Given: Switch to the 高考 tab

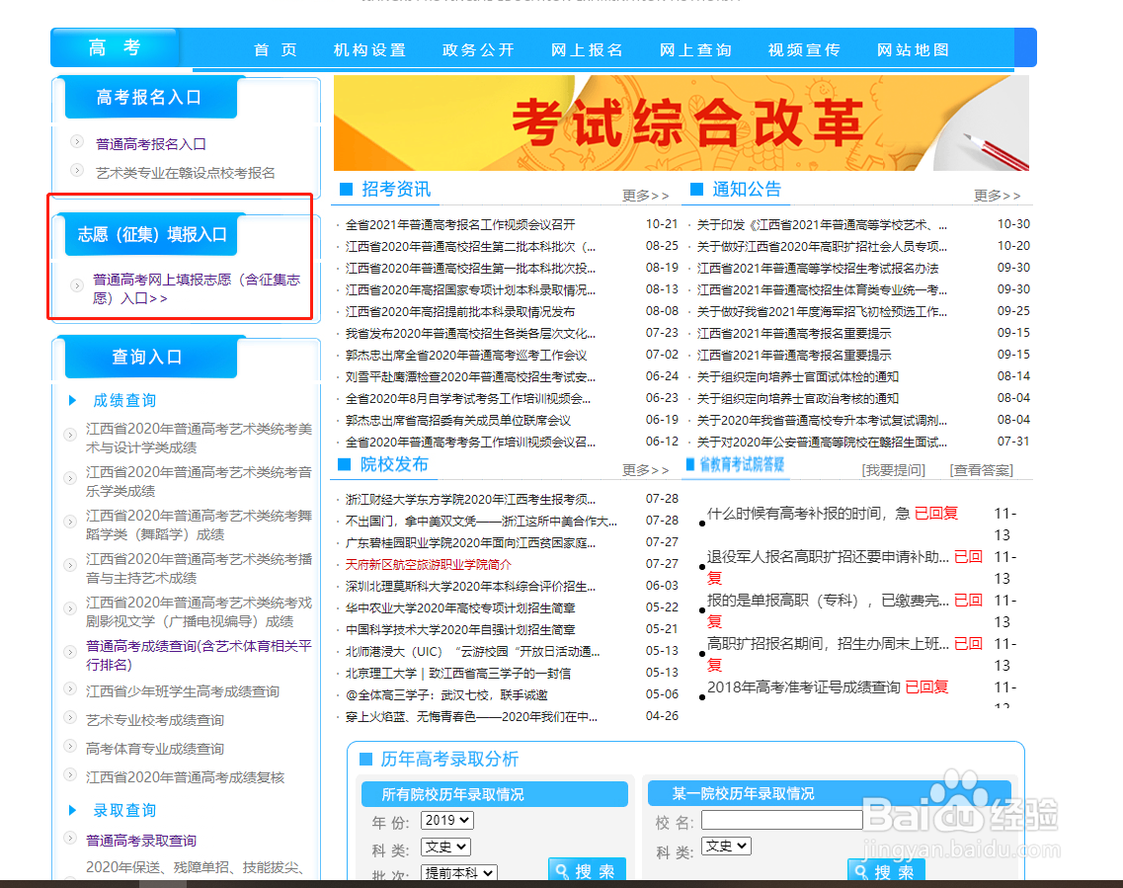Looking at the screenshot, I should point(114,46).
